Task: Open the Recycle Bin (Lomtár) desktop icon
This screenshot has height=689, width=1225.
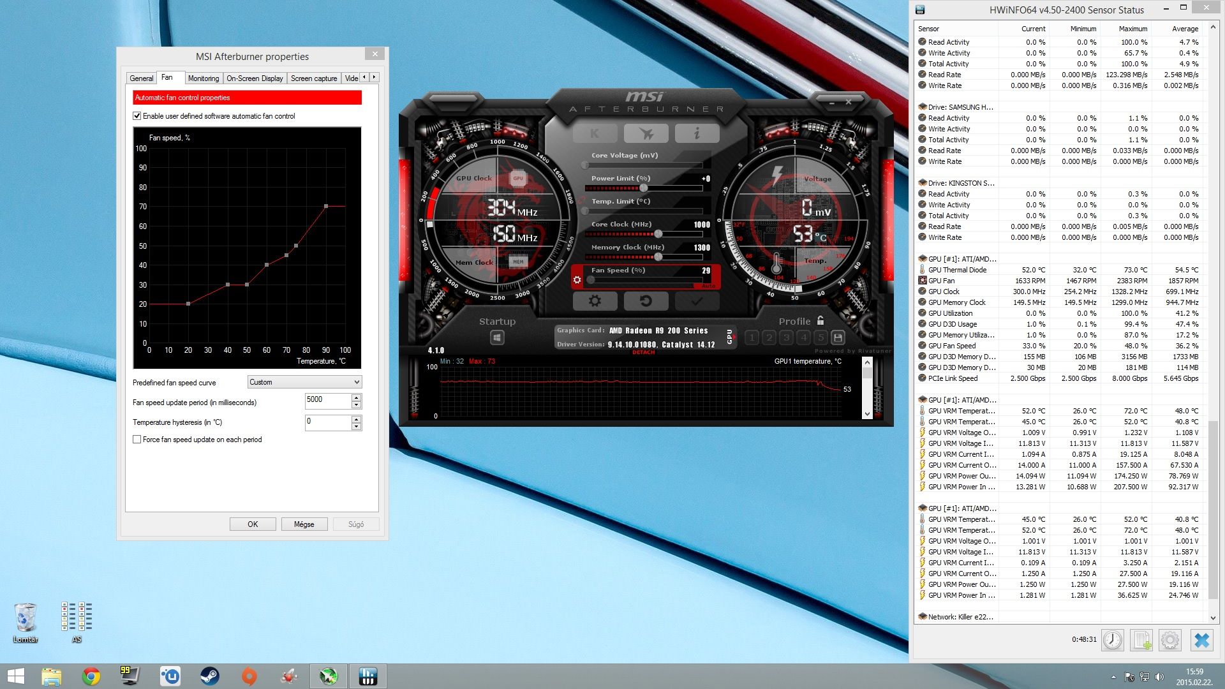Action: coord(26,622)
